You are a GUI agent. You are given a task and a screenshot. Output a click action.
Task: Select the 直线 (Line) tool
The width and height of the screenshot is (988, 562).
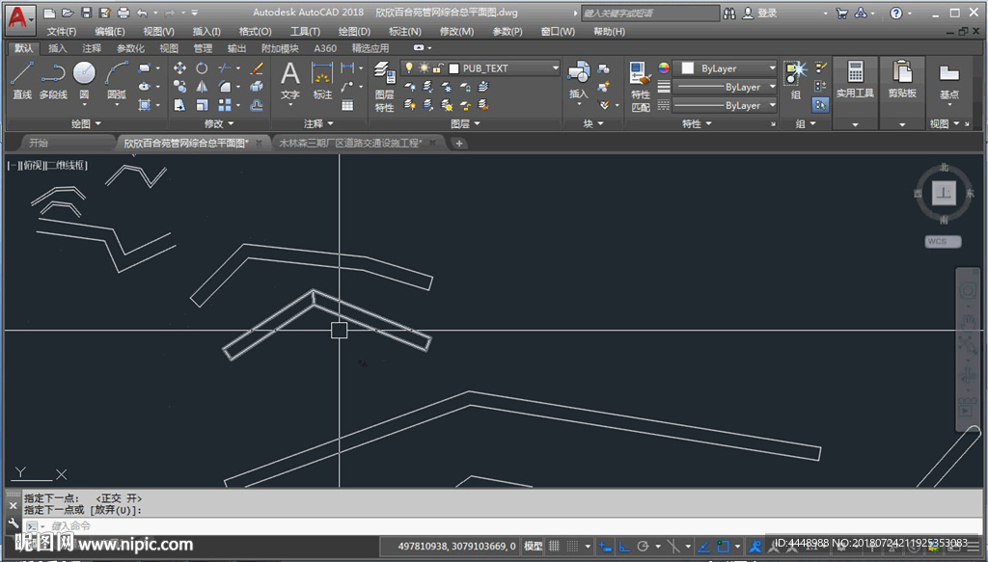(x=22, y=80)
